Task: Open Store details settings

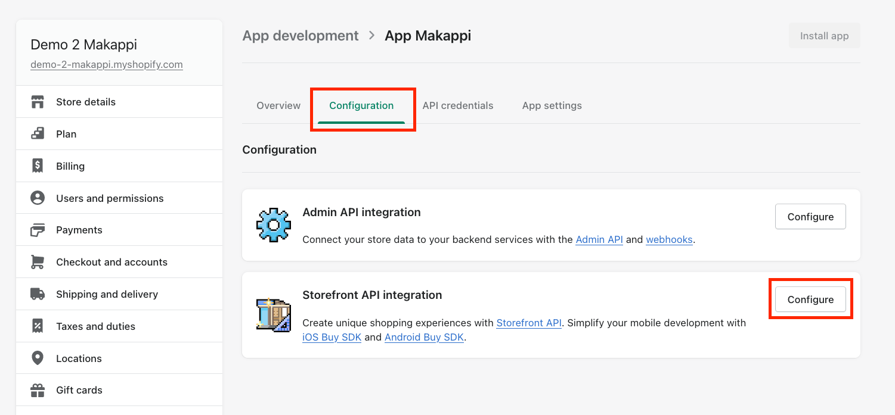Action: 119,102
